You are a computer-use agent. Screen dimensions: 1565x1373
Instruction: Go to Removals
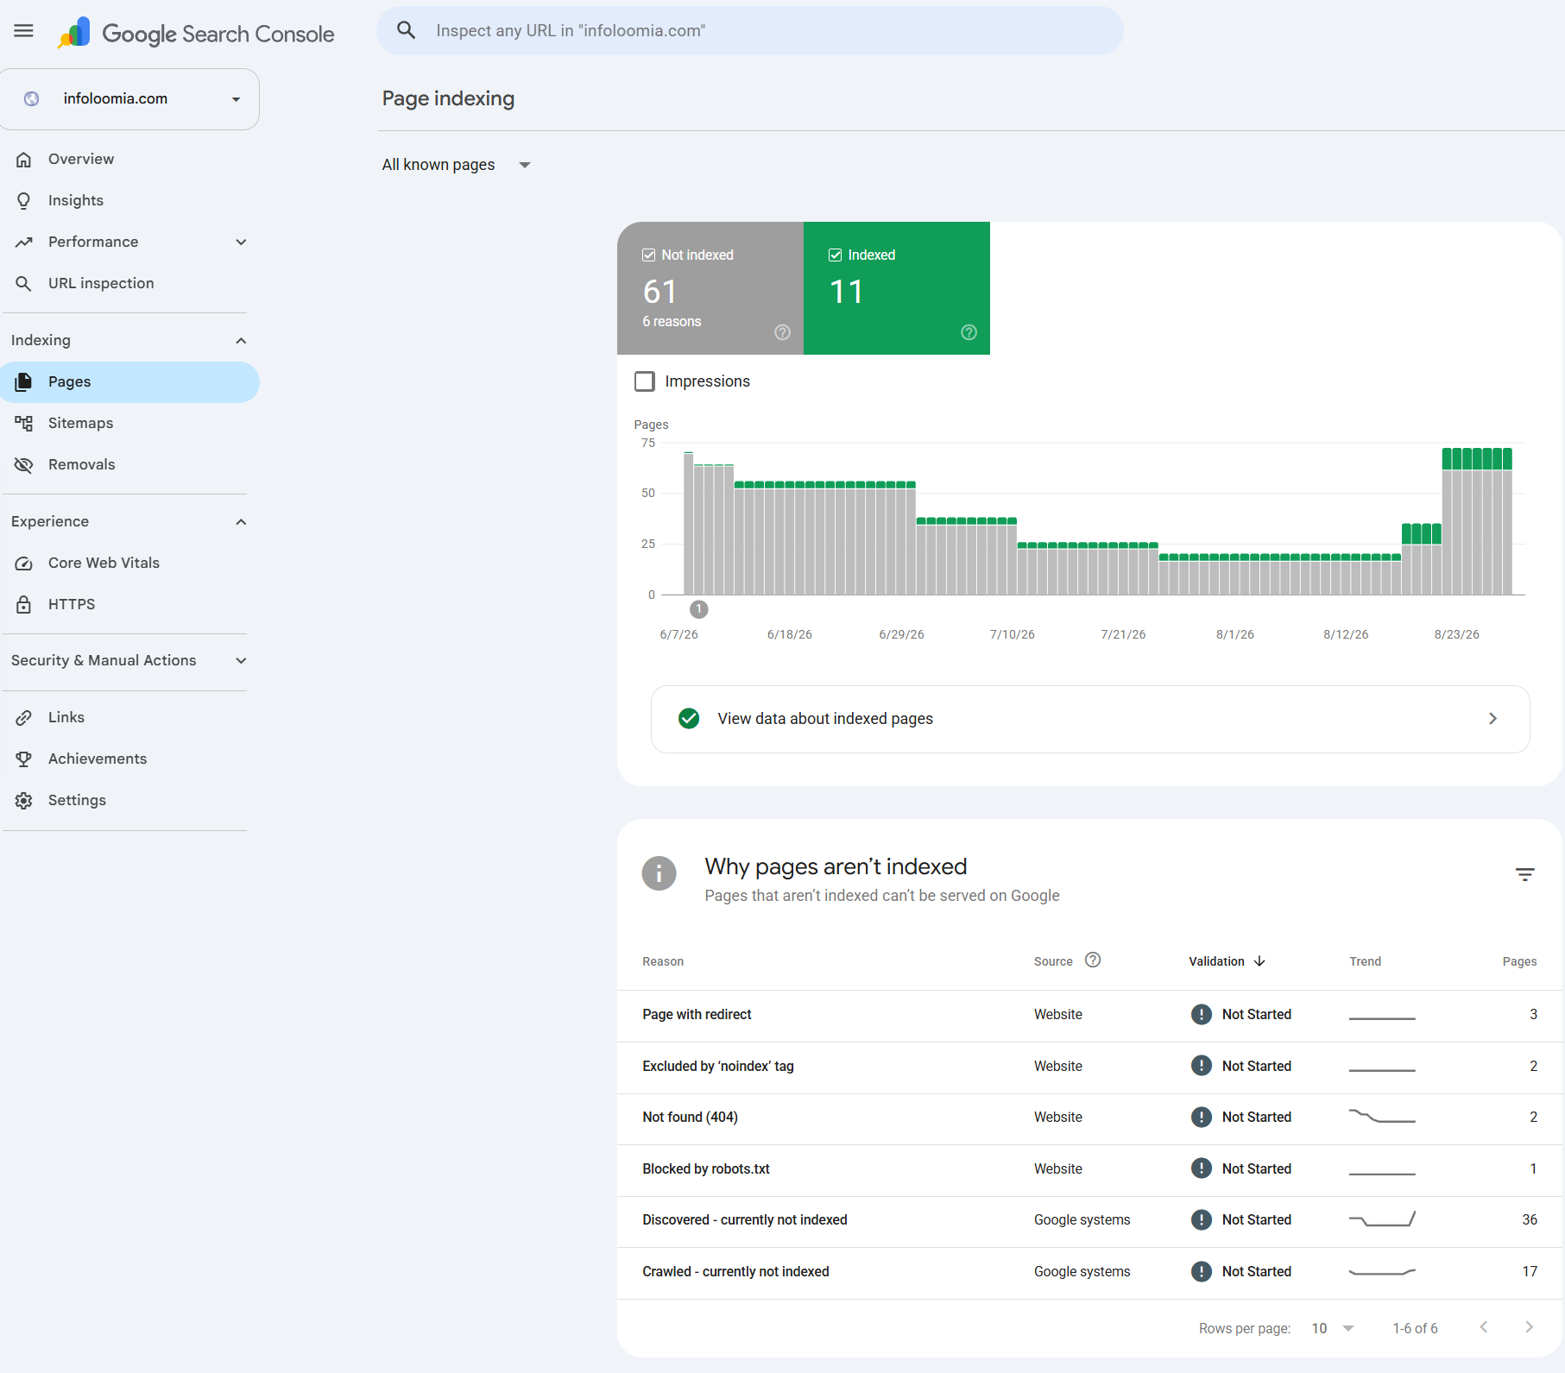(82, 464)
